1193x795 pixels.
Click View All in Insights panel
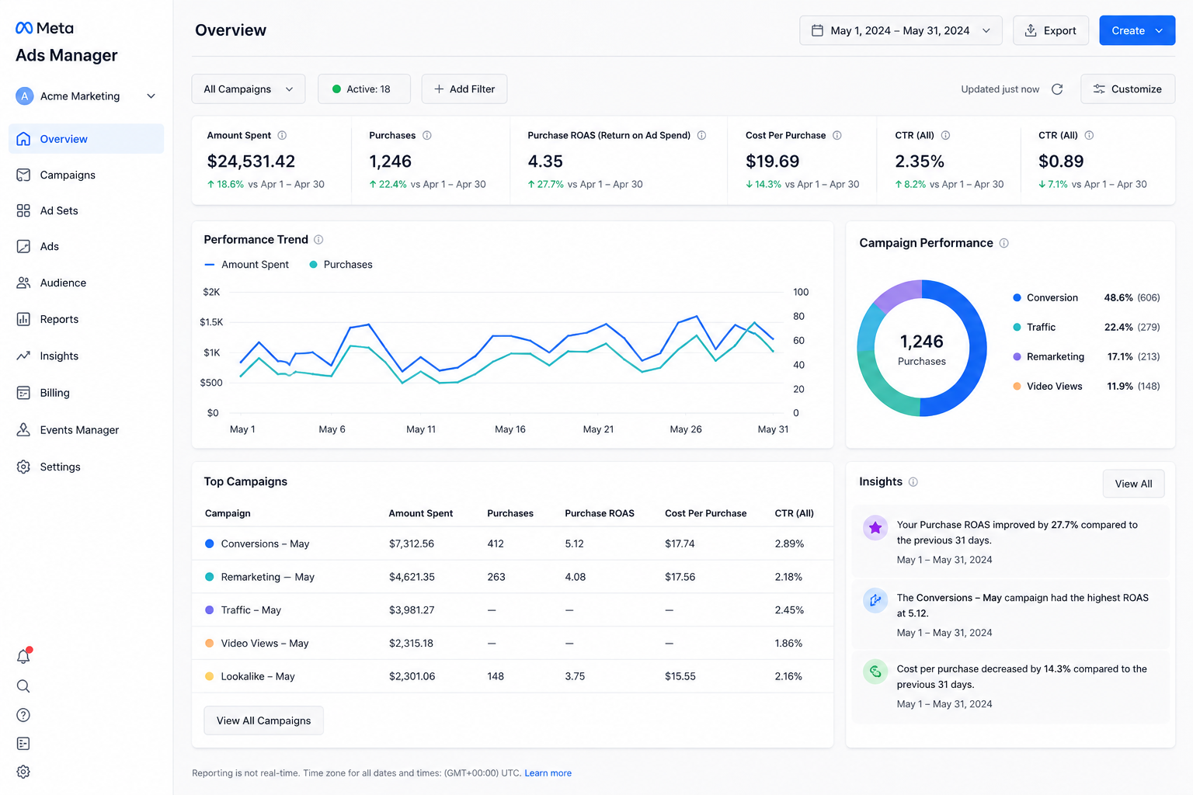[x=1134, y=484]
